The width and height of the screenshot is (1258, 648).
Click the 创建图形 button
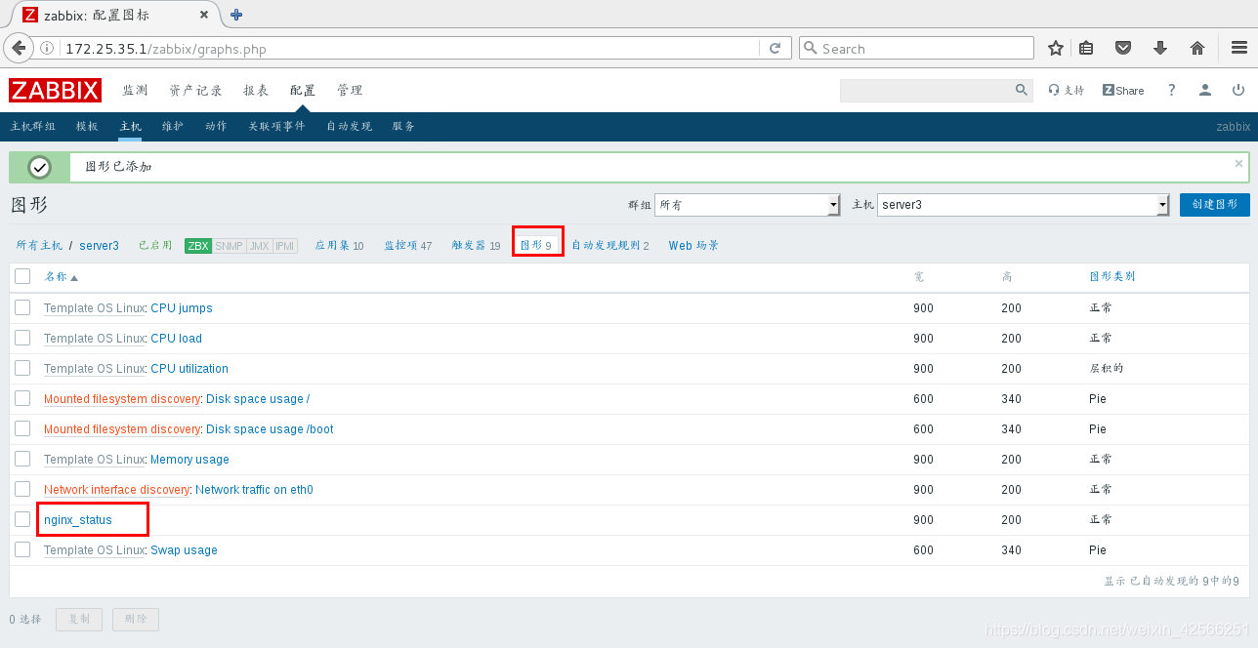click(1214, 205)
